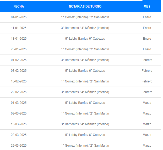Click the NOTARÍAS DE TURNO column header
163x150 pixels.
(85, 7)
